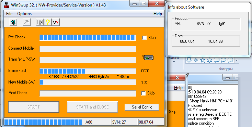The width and height of the screenshot is (252, 127).
Task: Select the oval callout shape in Paint
Action: tap(224, 60)
